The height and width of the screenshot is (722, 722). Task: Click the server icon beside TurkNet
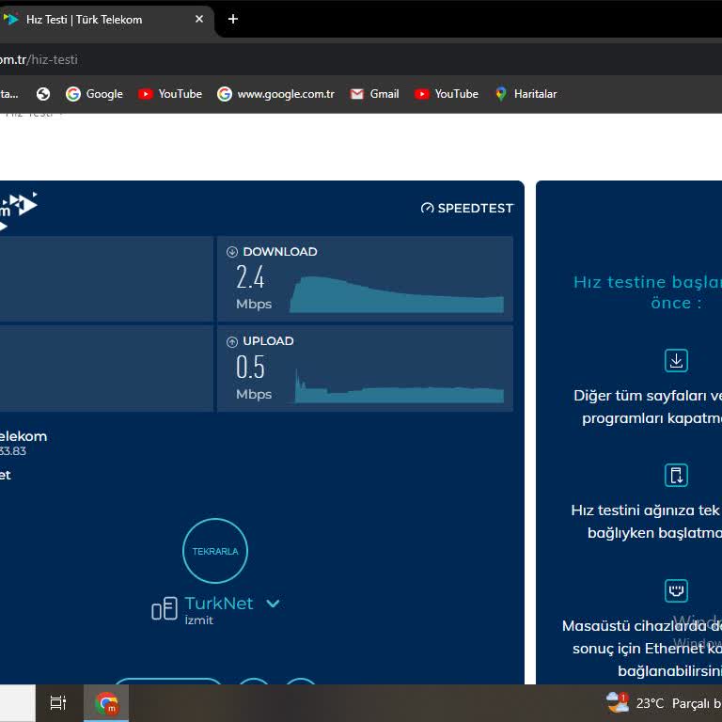(164, 609)
